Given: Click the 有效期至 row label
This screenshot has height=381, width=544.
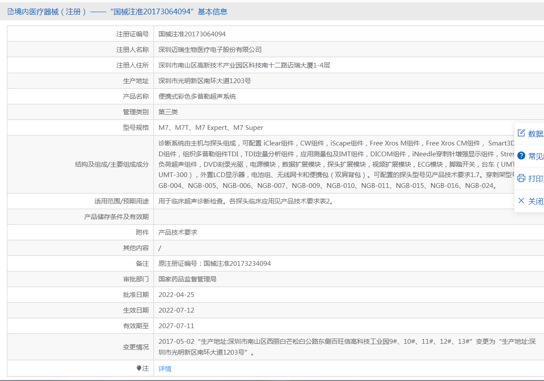Looking at the screenshot, I should click(x=136, y=326).
